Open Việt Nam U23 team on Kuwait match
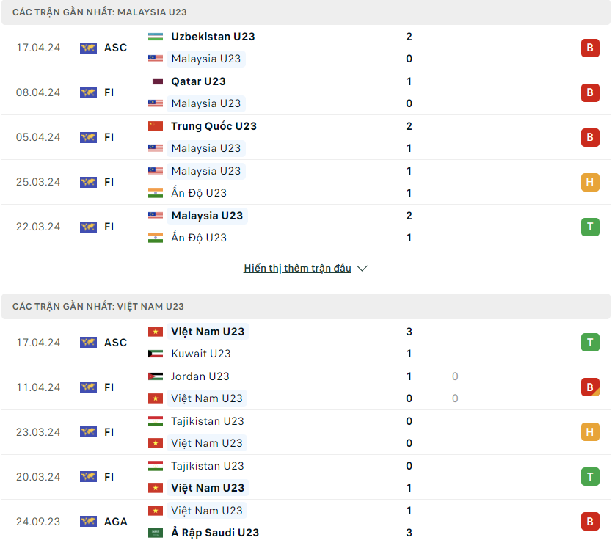612x543 pixels. (x=208, y=332)
